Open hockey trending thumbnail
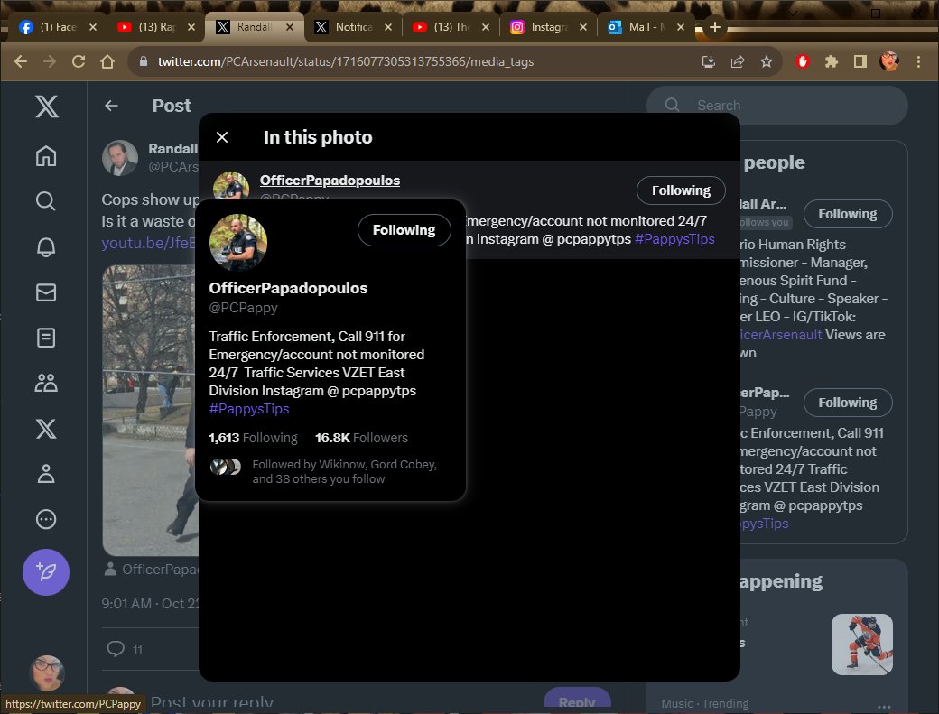The height and width of the screenshot is (714, 939). tap(861, 644)
